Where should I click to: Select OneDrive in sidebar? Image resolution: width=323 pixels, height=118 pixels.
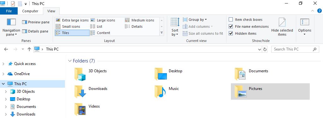[x=19, y=74]
